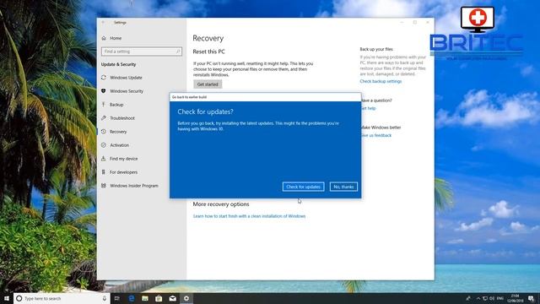Click the Back up your files heading
Image resolution: width=540 pixels, height=304 pixels.
point(376,49)
